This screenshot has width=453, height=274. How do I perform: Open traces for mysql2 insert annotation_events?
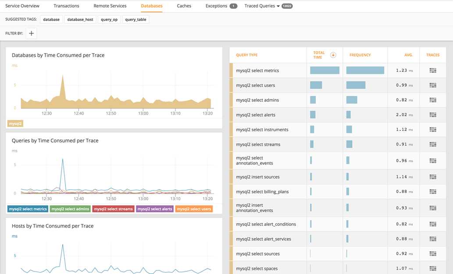pyautogui.click(x=432, y=208)
